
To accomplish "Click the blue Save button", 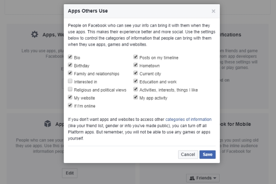I will tap(207, 155).
